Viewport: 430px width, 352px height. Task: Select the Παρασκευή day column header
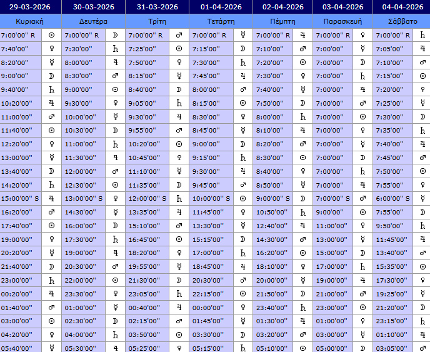[x=342, y=21]
